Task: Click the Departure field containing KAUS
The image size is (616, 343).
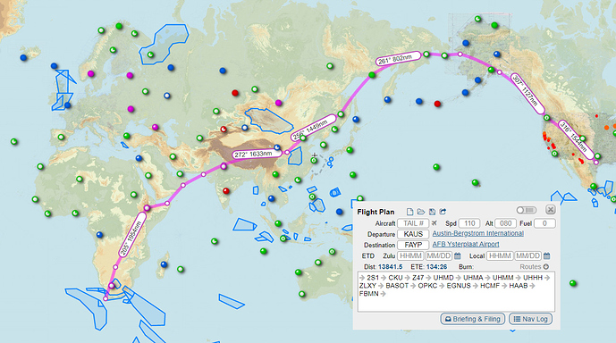Action: [x=413, y=234]
